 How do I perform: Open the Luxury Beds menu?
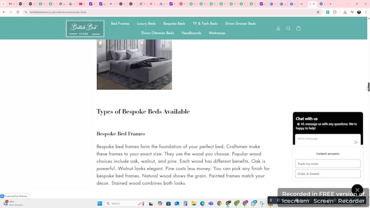(146, 23)
